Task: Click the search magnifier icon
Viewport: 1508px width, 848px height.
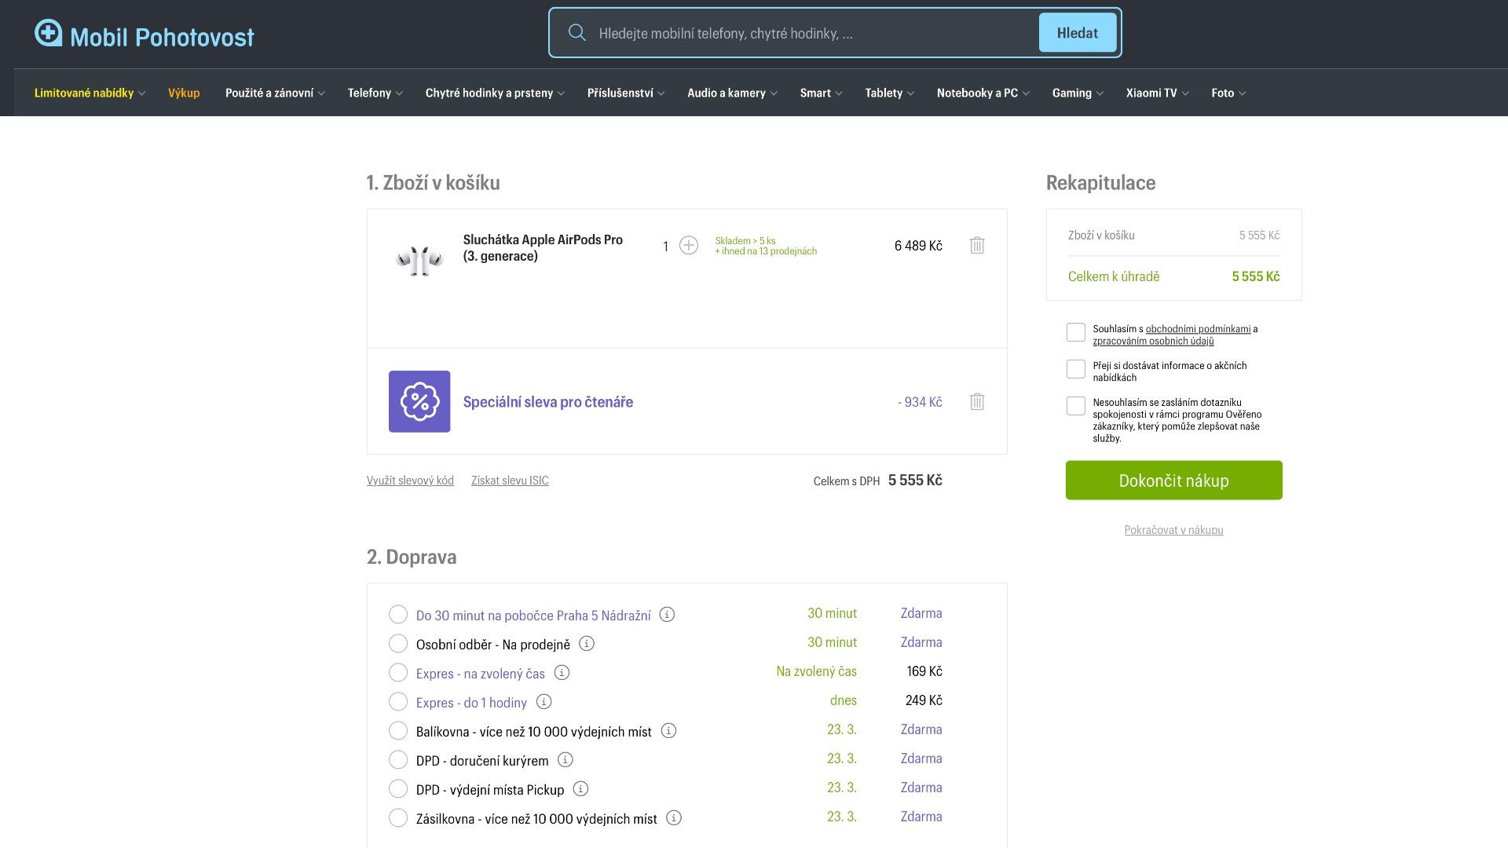Action: [x=577, y=33]
